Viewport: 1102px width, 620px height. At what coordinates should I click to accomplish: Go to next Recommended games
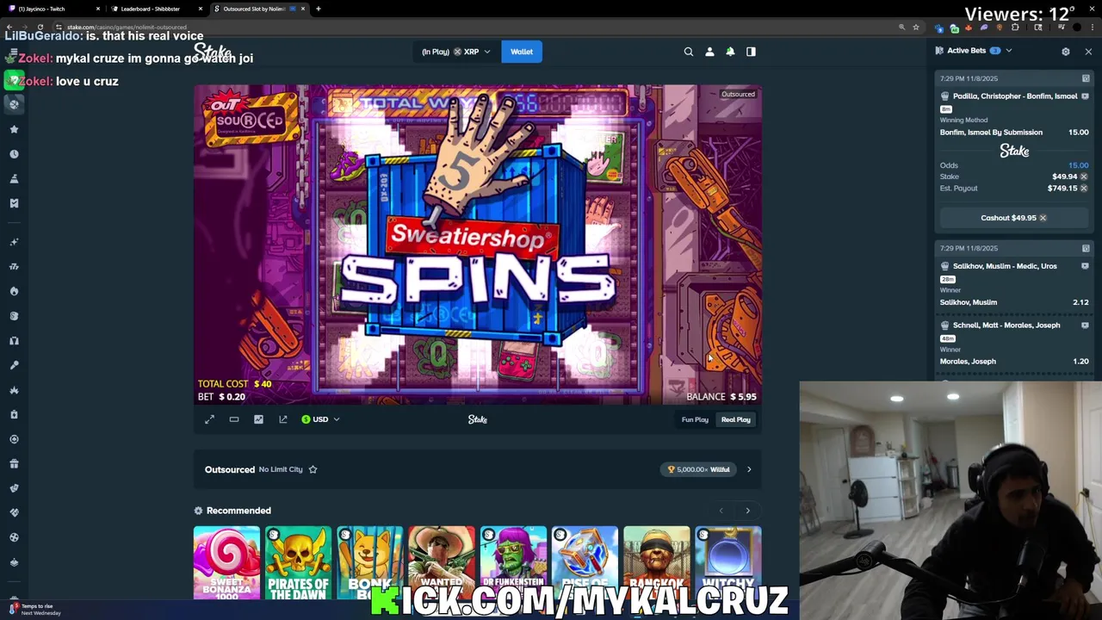click(x=747, y=511)
